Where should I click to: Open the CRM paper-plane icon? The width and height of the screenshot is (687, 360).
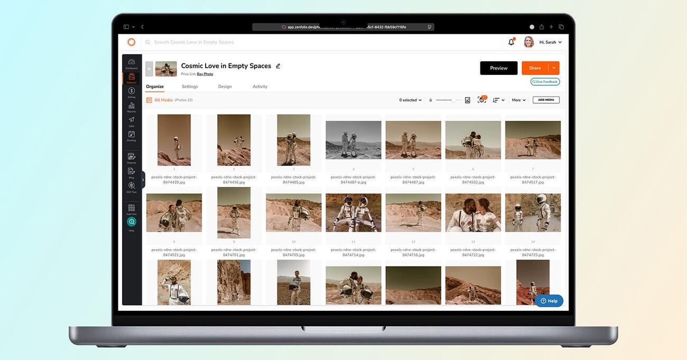[132, 121]
